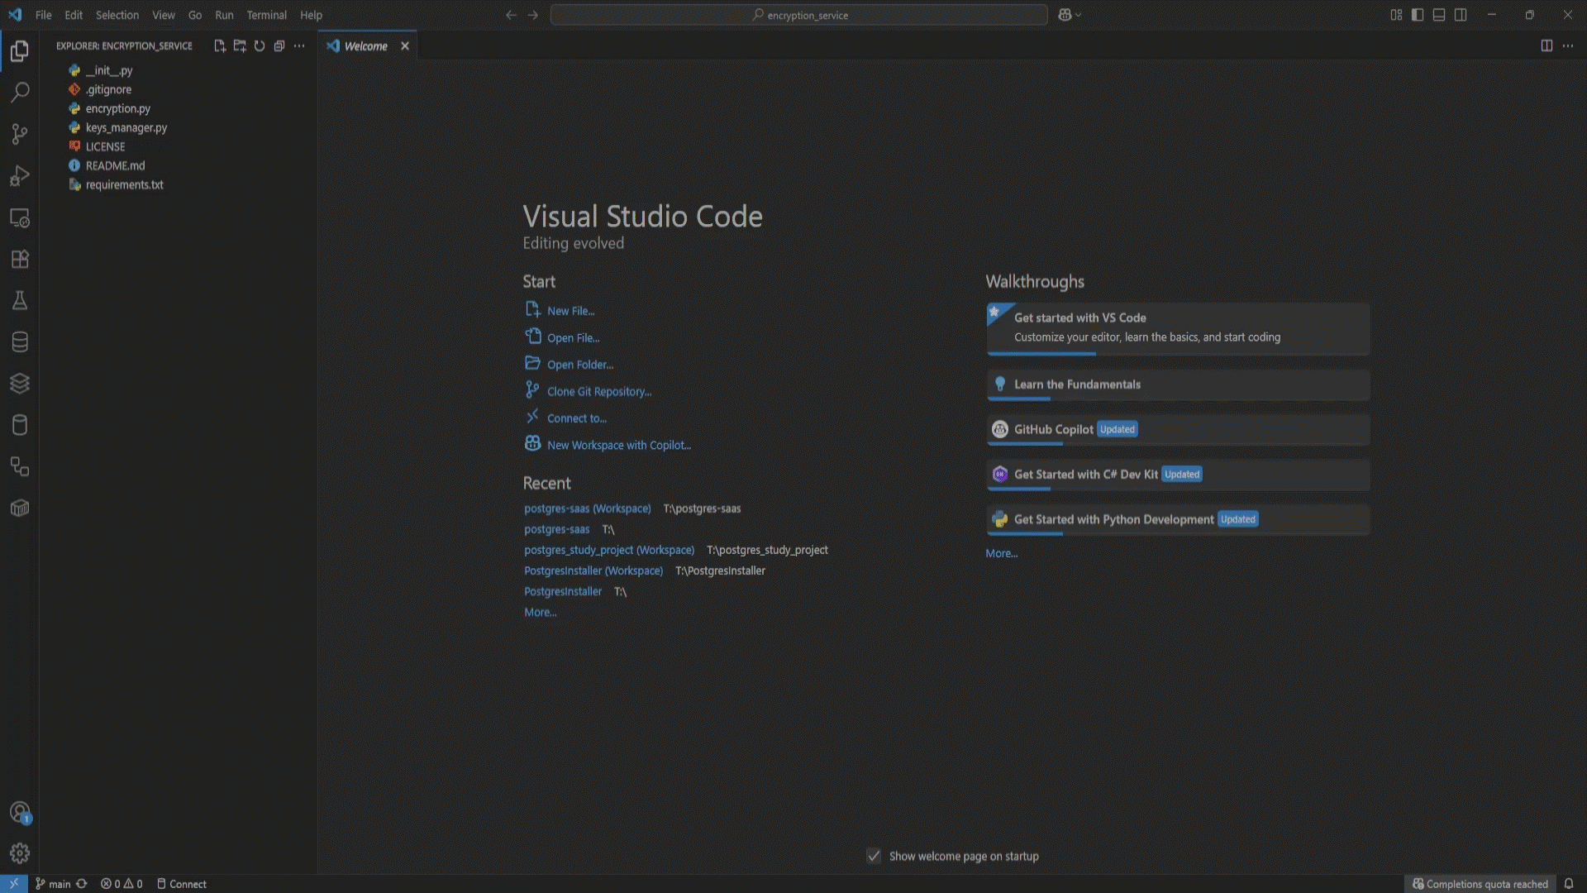This screenshot has width=1587, height=893.
Task: Open Copilot chat dropdown in title bar
Action: click(x=1070, y=15)
